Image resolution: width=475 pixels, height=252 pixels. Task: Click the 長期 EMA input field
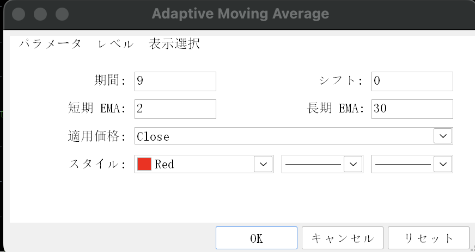point(412,109)
